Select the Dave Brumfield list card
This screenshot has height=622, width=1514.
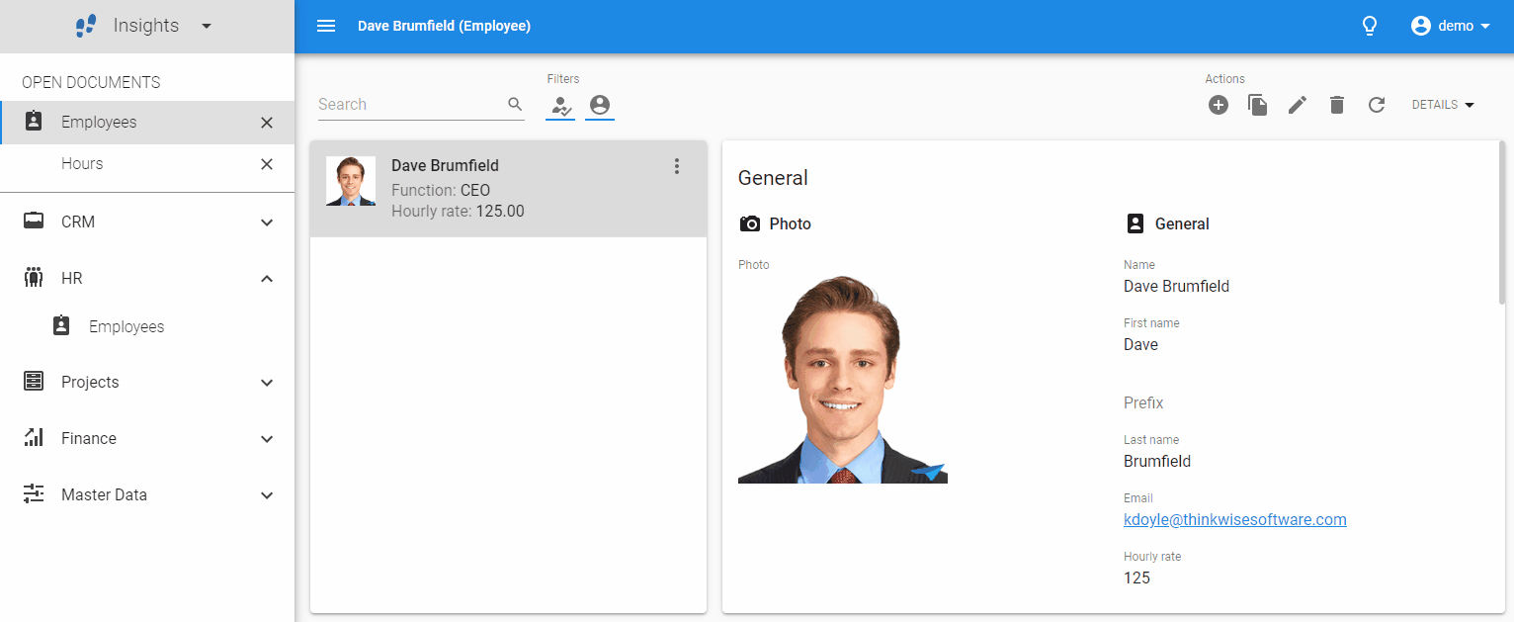tap(508, 189)
